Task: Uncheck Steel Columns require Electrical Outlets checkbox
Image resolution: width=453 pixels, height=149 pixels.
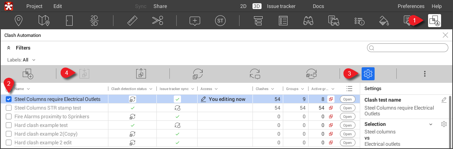Action: [x=9, y=99]
